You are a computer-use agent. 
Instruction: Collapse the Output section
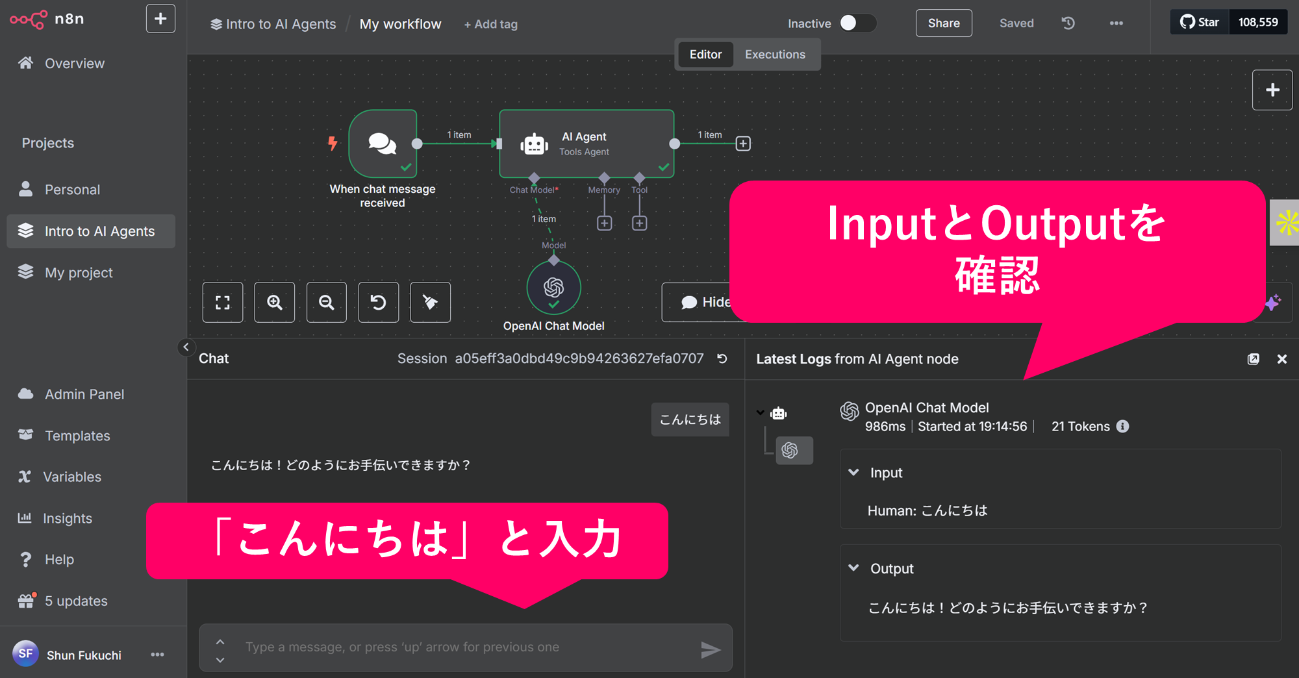pos(854,568)
